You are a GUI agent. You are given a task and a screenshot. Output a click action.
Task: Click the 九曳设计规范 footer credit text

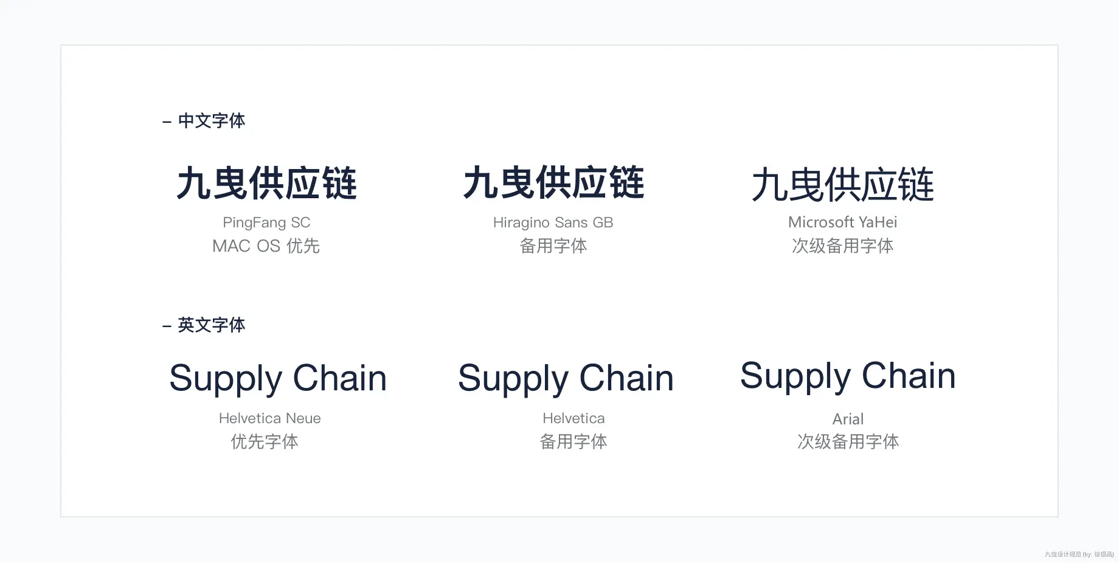1079,554
